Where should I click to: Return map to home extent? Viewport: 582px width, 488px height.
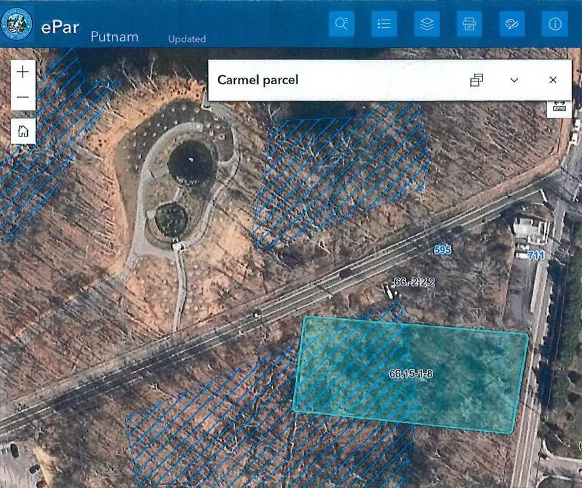click(x=23, y=131)
